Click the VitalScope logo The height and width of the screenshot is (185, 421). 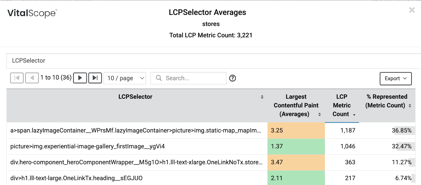click(x=32, y=13)
